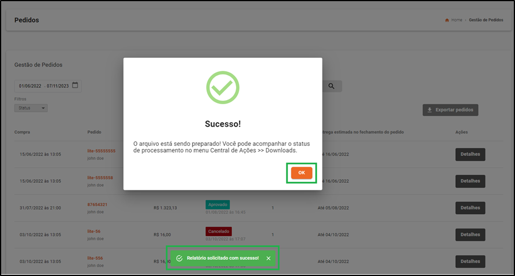Click the Exportar pedidos download icon
The height and width of the screenshot is (276, 515).
(x=430, y=110)
